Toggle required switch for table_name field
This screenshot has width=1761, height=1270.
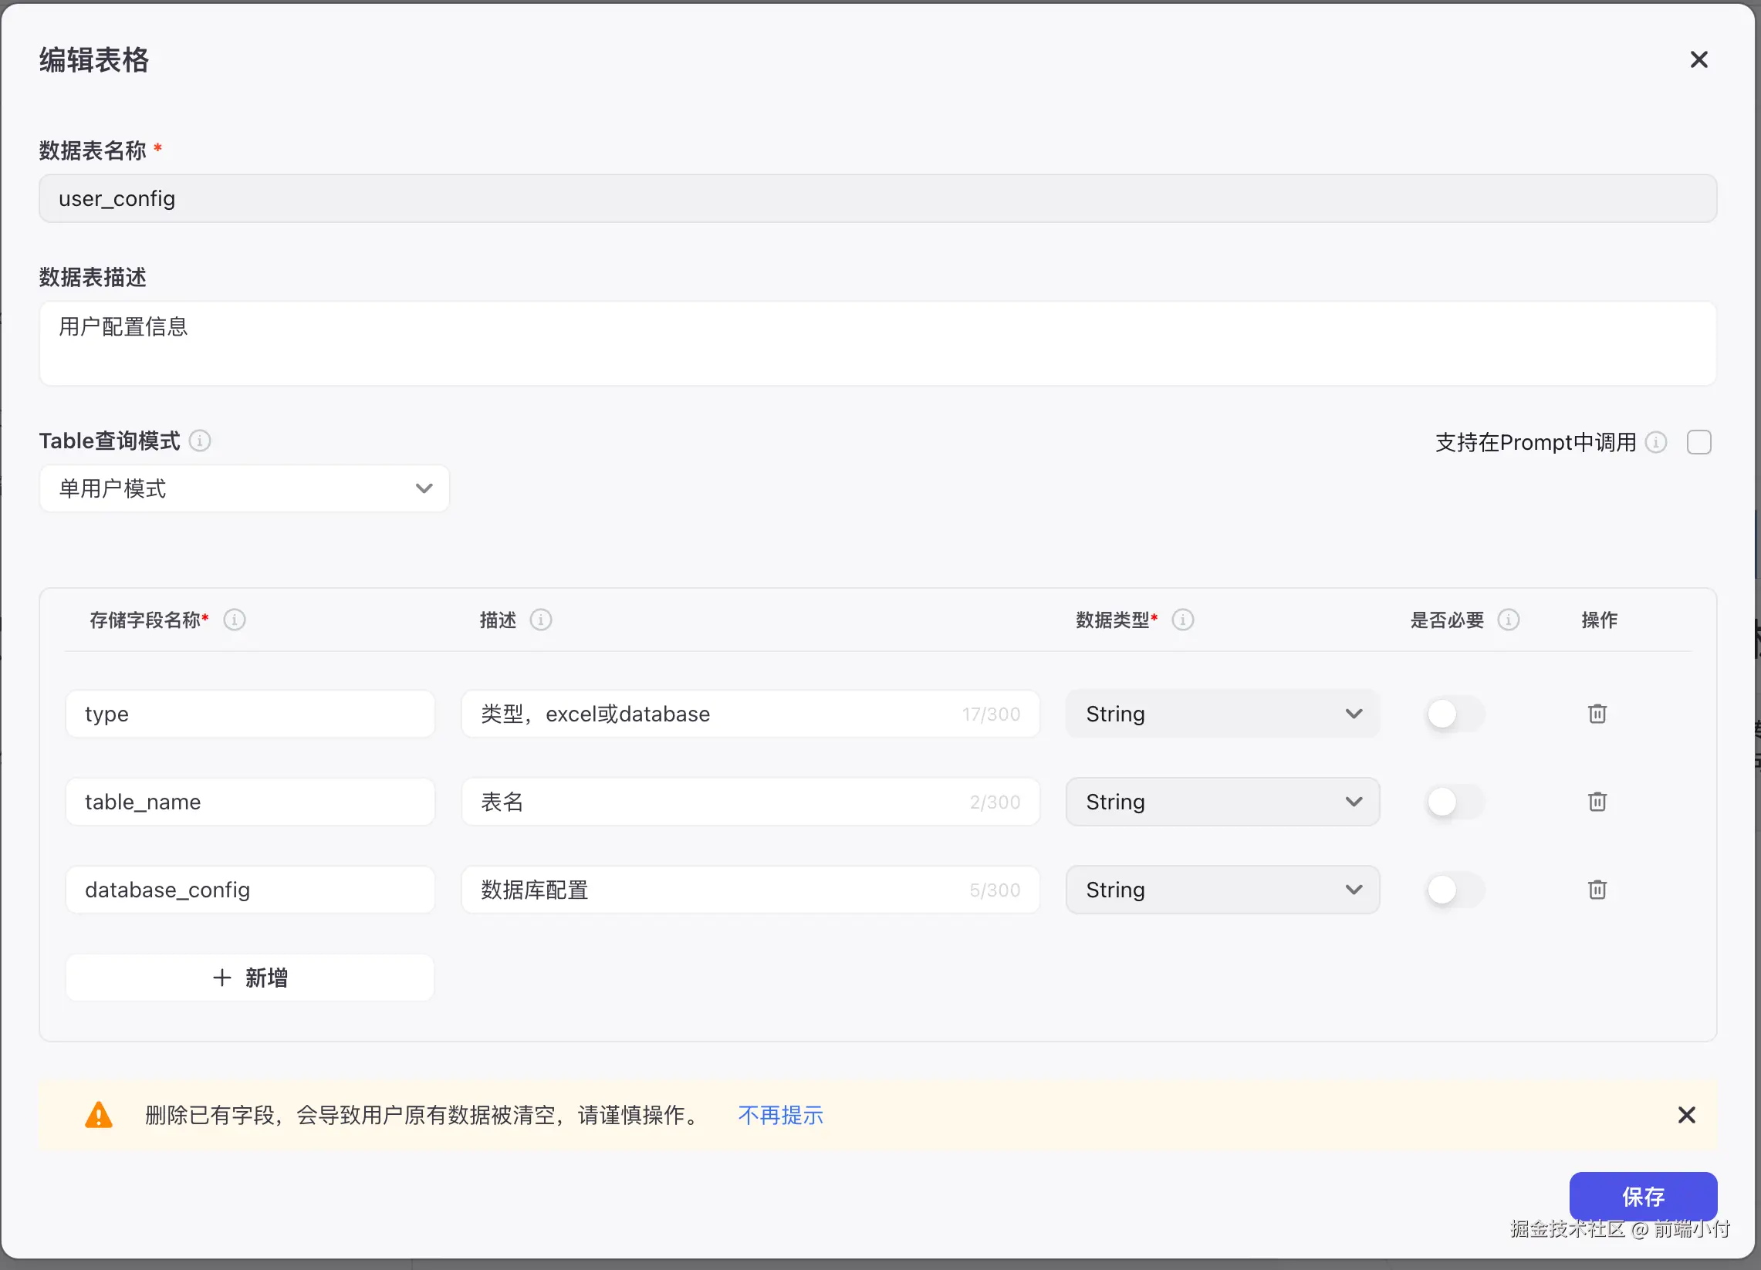[x=1455, y=801]
